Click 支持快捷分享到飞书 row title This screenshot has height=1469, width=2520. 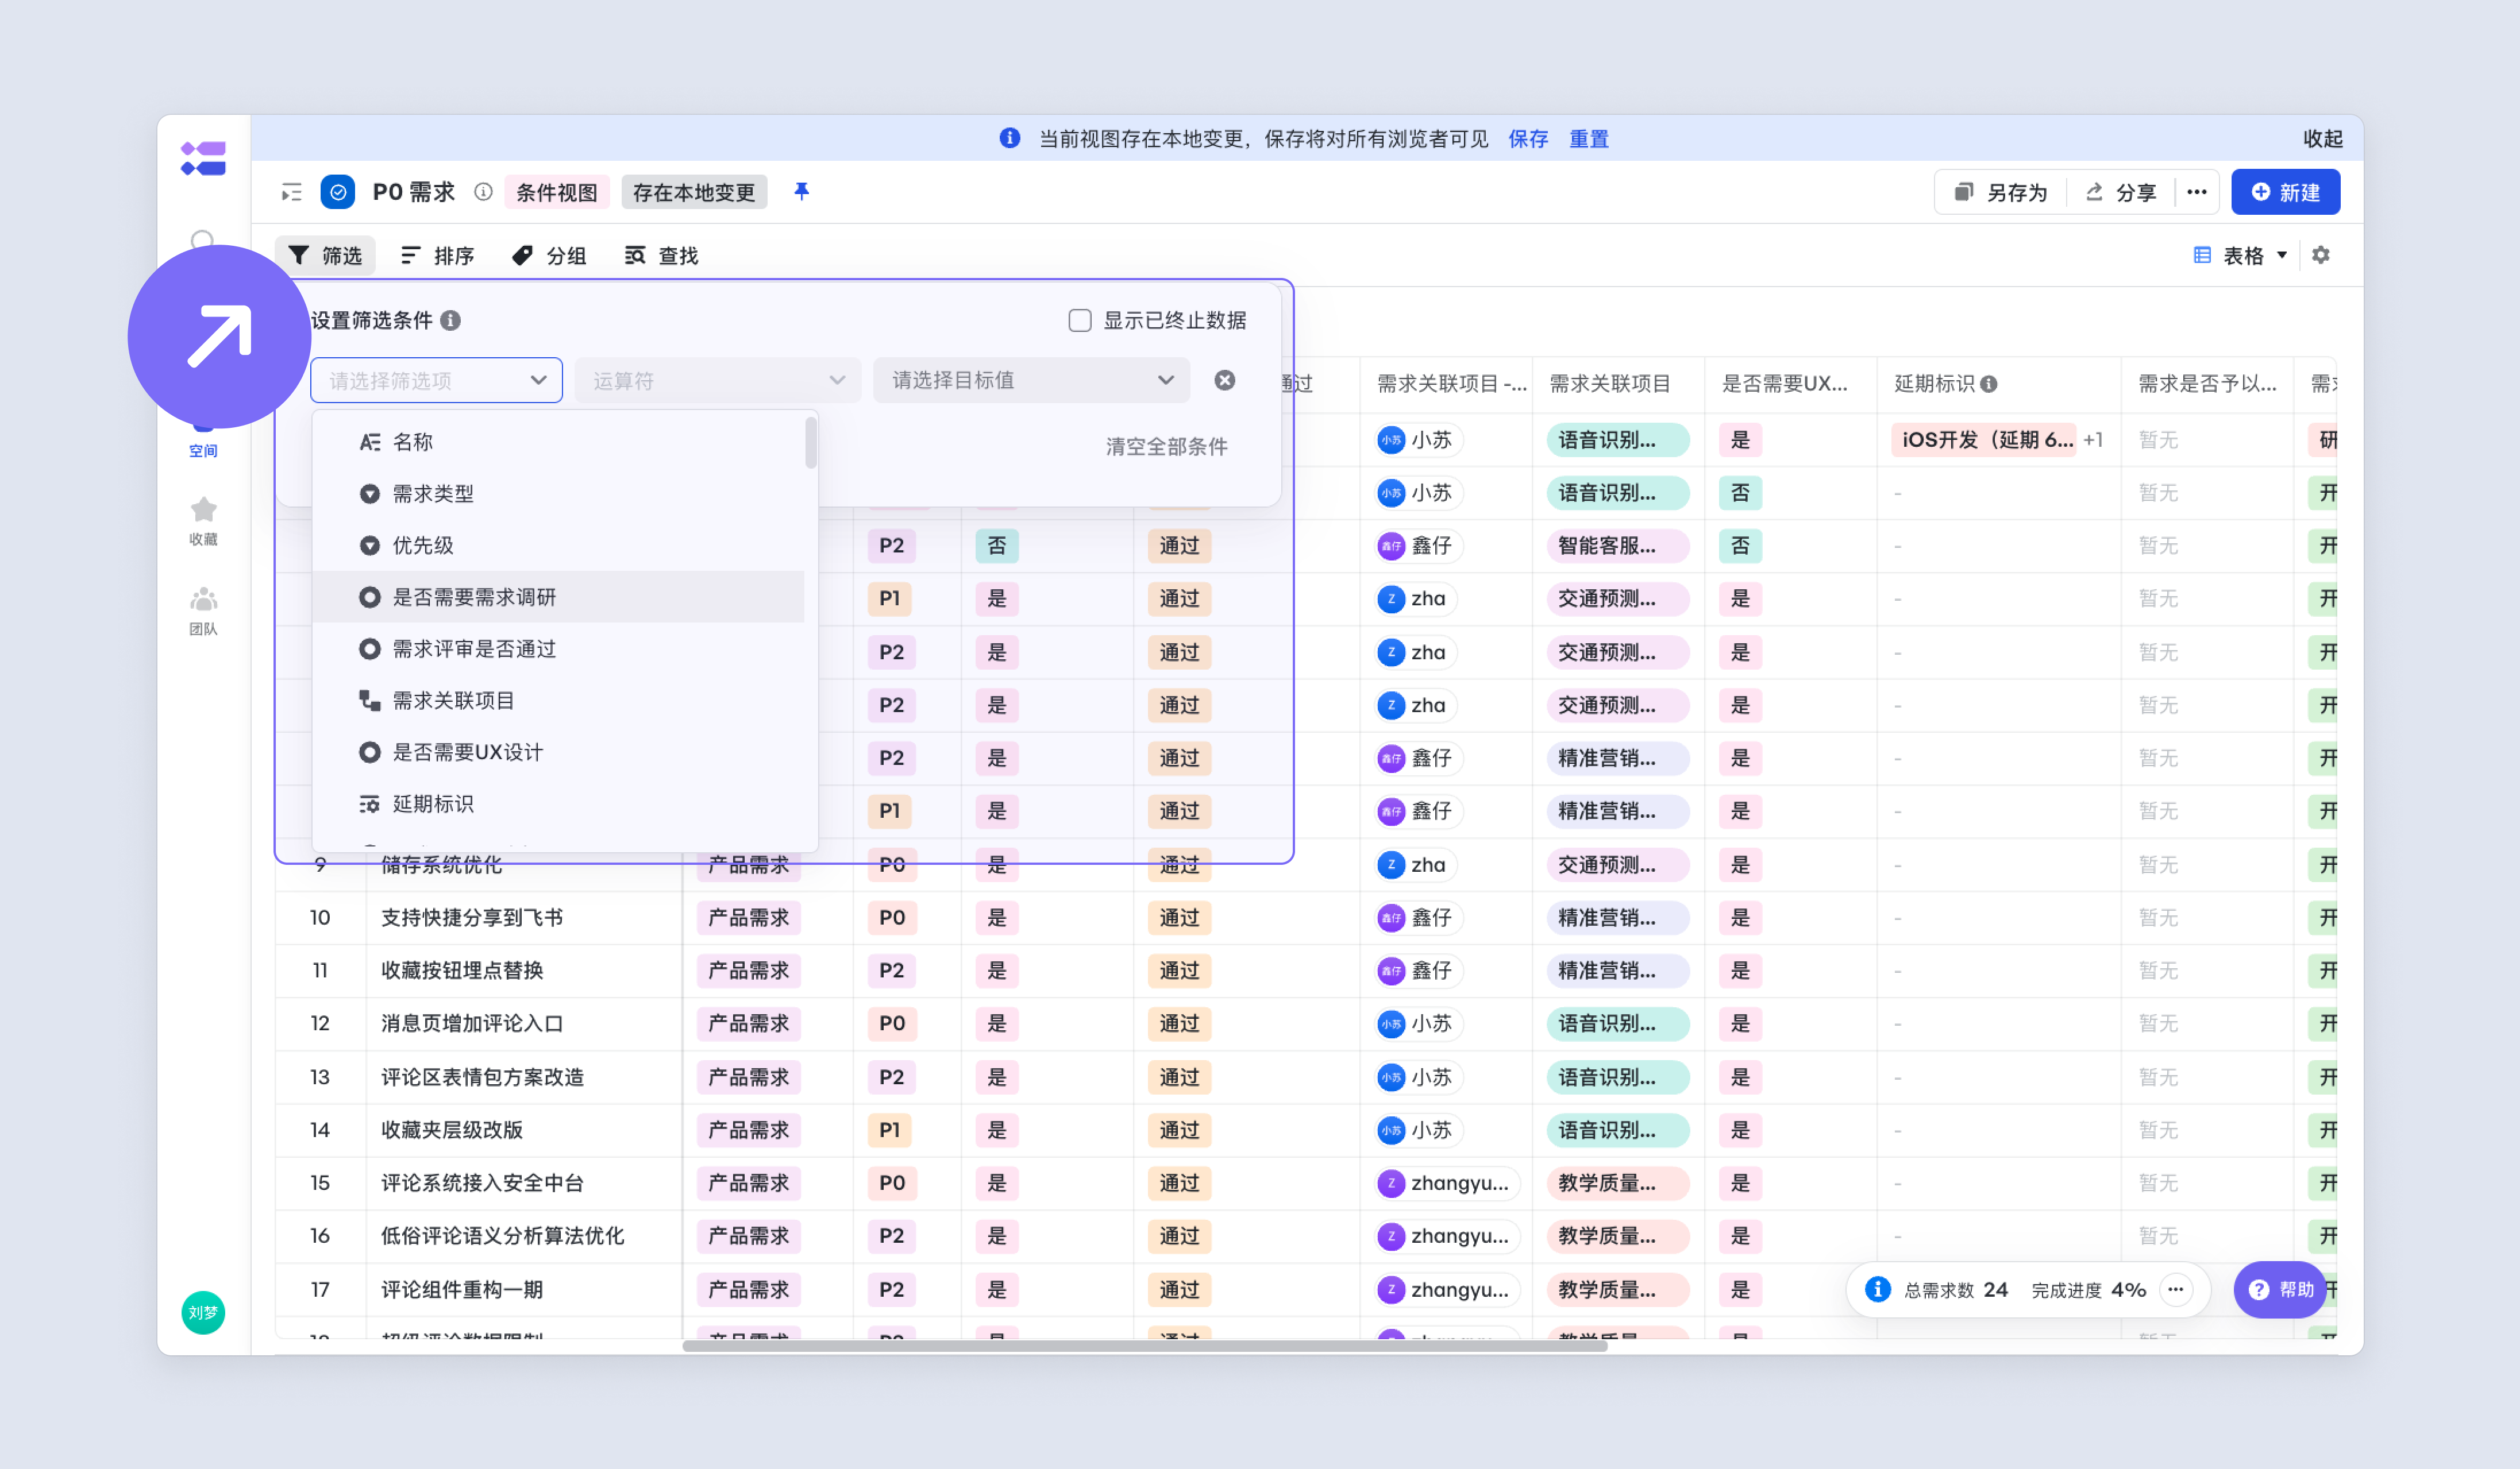472,917
